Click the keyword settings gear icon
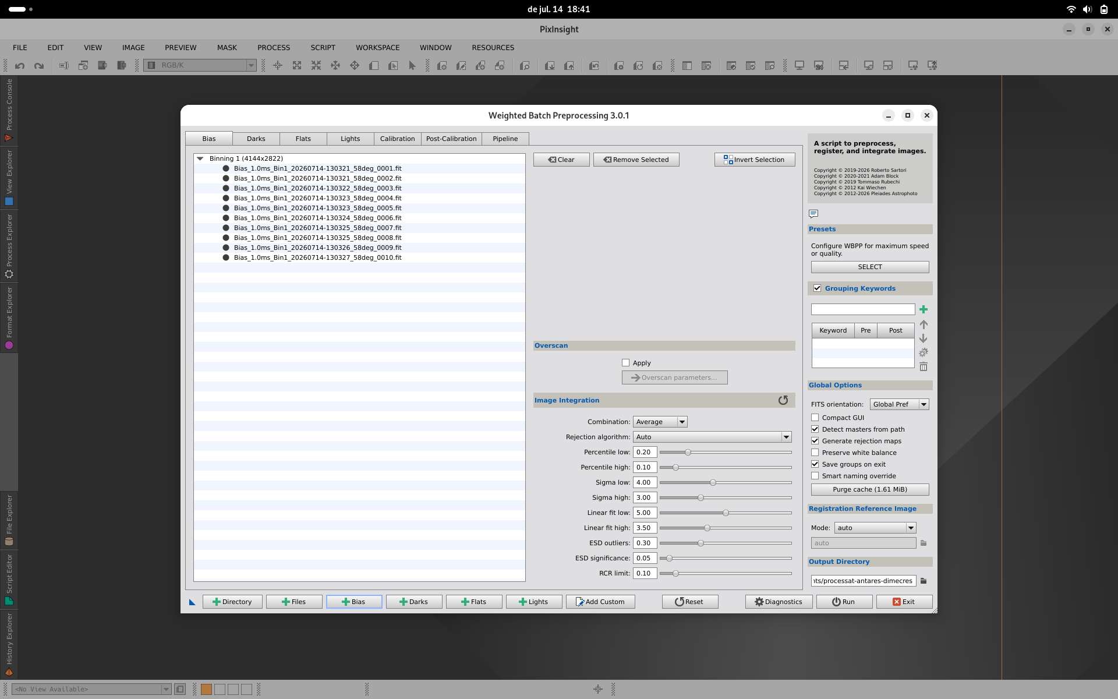 pyautogui.click(x=924, y=352)
